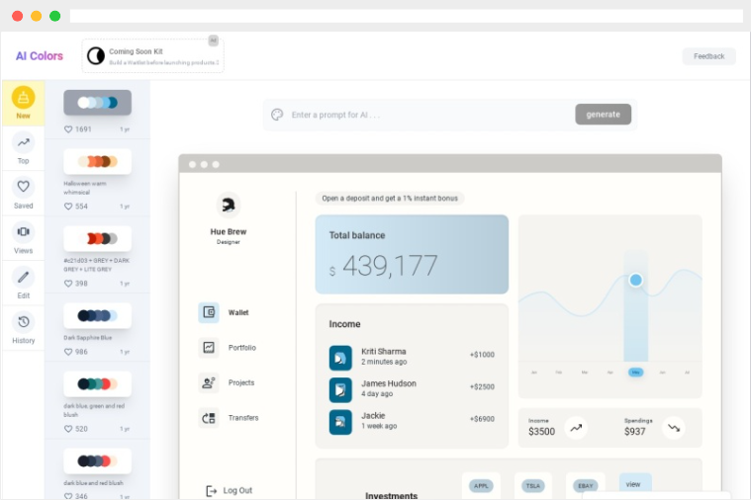Select the Edit pencil icon
This screenshot has height=500, width=751.
click(23, 277)
